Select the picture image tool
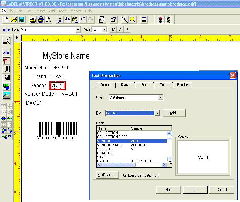Image resolution: width=240 pixels, height=202 pixels. [6, 95]
